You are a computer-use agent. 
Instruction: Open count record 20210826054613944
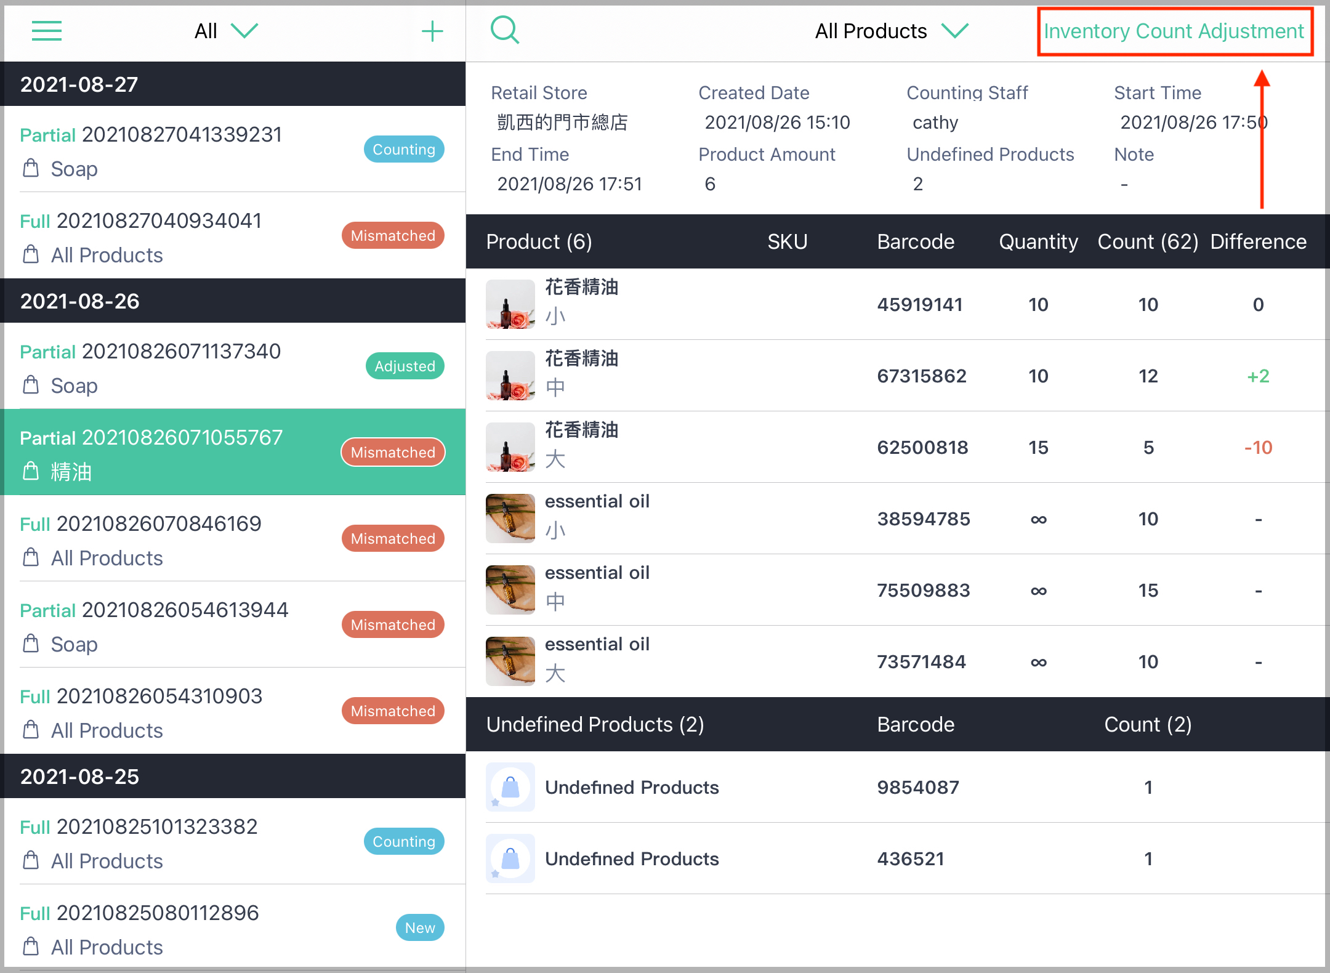[x=233, y=624]
